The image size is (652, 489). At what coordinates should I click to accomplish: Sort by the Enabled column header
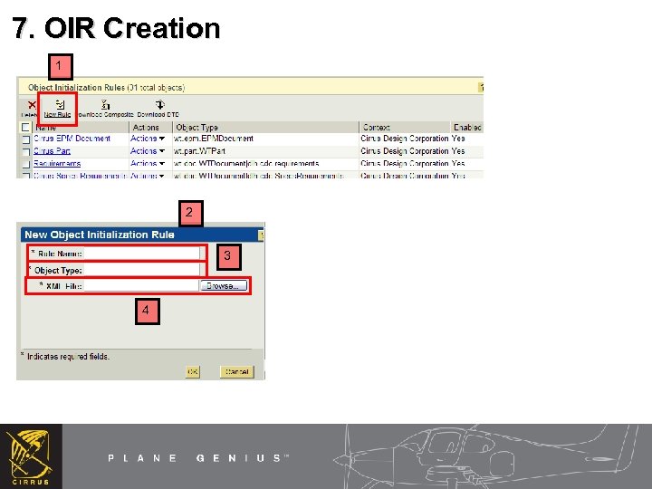coord(467,128)
